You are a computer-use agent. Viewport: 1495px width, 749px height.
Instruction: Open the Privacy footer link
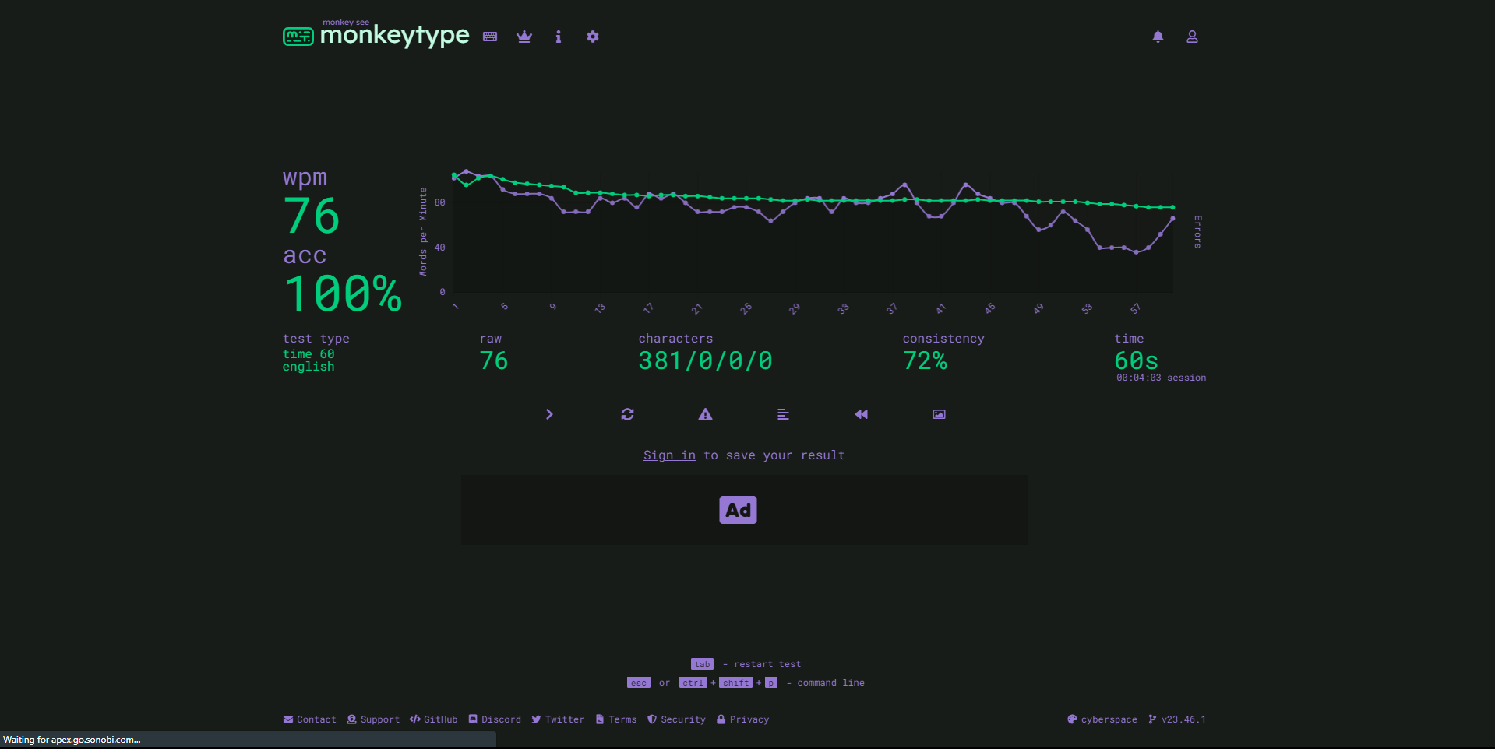(x=742, y=719)
